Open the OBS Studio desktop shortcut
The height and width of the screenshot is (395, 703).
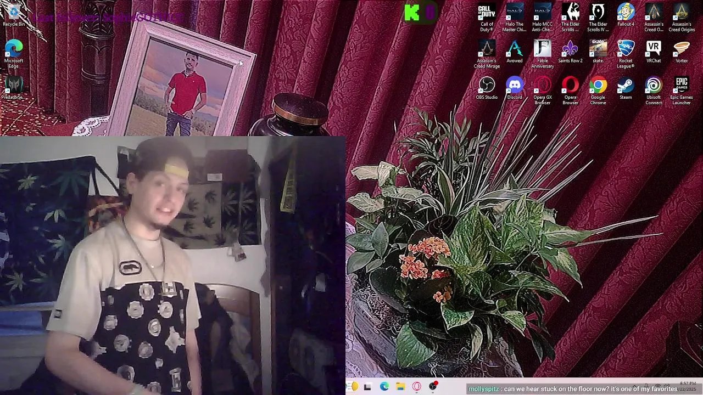(x=487, y=88)
